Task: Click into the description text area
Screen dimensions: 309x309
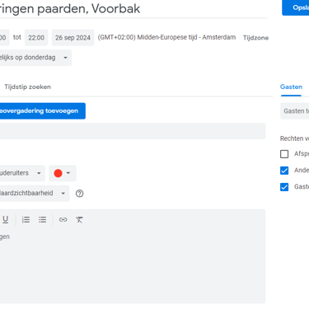Action: [132, 266]
